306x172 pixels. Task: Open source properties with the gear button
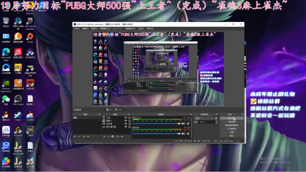click(x=109, y=110)
